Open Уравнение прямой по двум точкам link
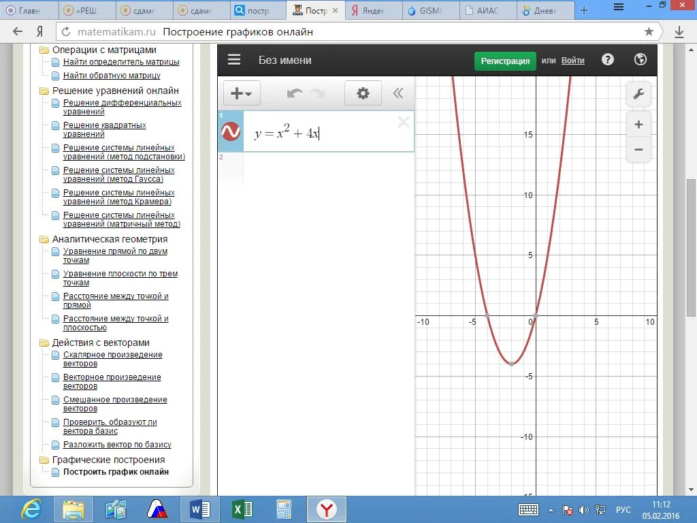Viewport: 697px width, 523px height. click(115, 255)
